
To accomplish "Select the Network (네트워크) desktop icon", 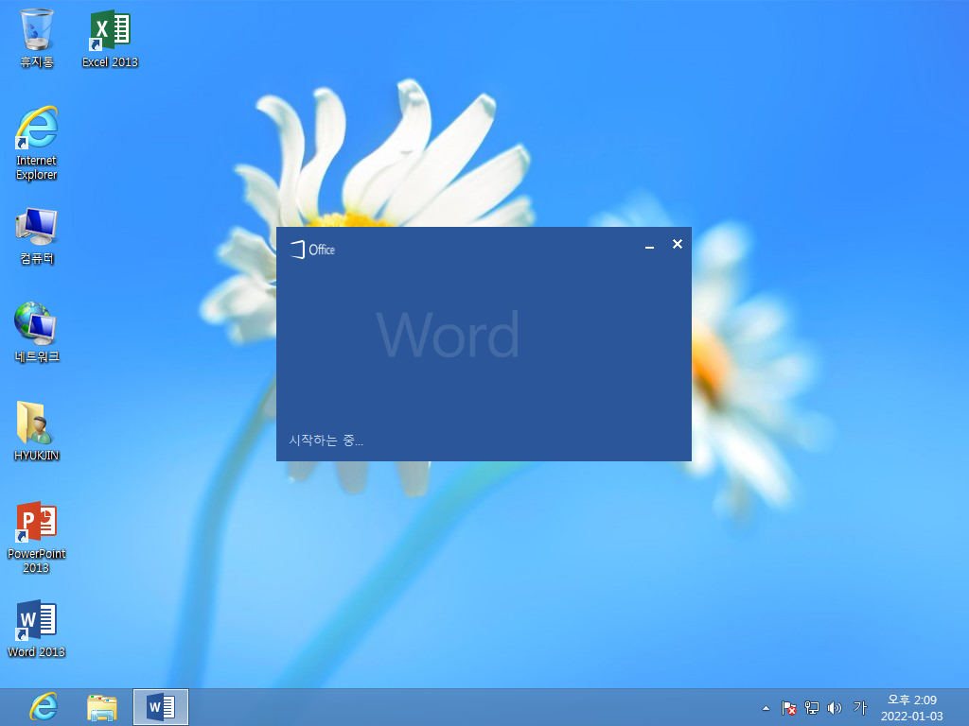I will point(37,332).
